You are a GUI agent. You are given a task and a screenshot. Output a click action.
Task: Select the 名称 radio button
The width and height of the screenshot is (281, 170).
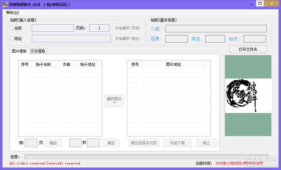click(12, 28)
